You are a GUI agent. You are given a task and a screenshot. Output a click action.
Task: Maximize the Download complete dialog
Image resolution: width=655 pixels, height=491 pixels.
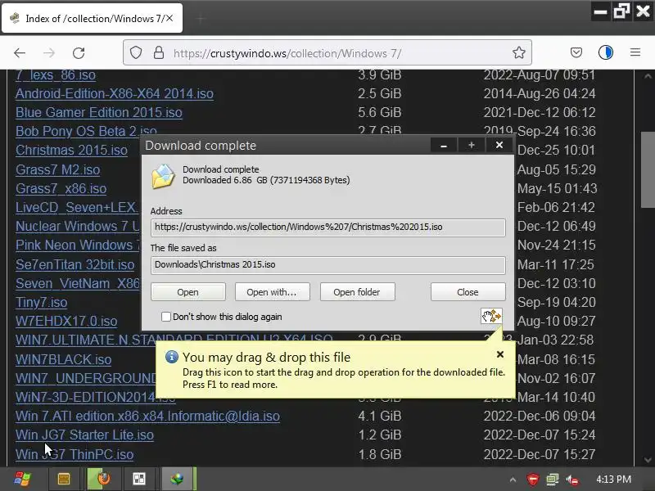(472, 145)
